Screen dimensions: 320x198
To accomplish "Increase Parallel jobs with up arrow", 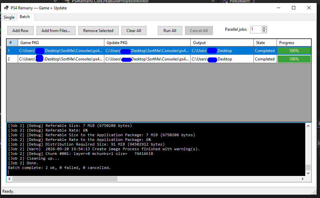I will point(264,28).
